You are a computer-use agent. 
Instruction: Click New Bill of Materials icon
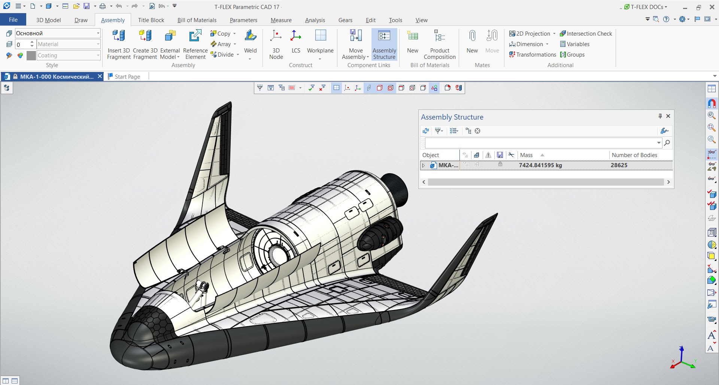(413, 41)
